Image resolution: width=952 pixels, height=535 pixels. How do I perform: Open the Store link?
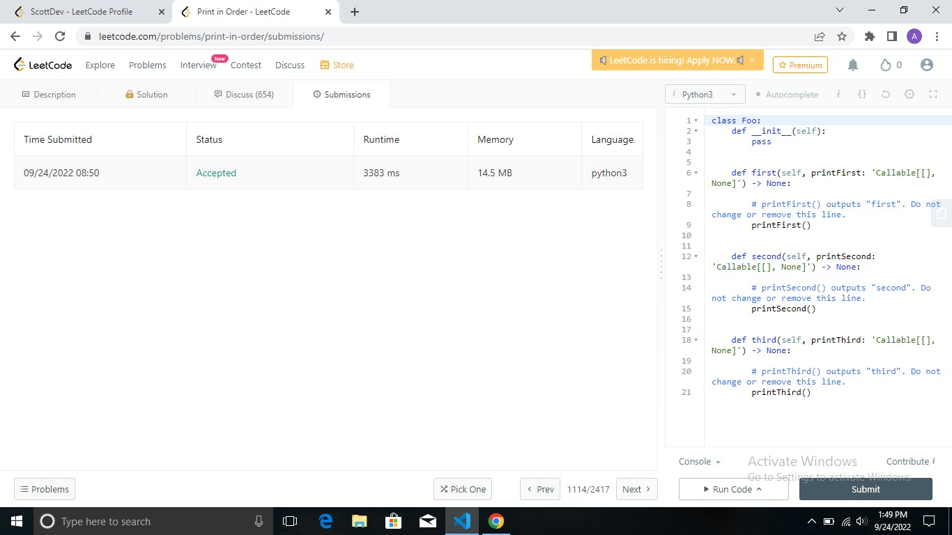coord(337,65)
